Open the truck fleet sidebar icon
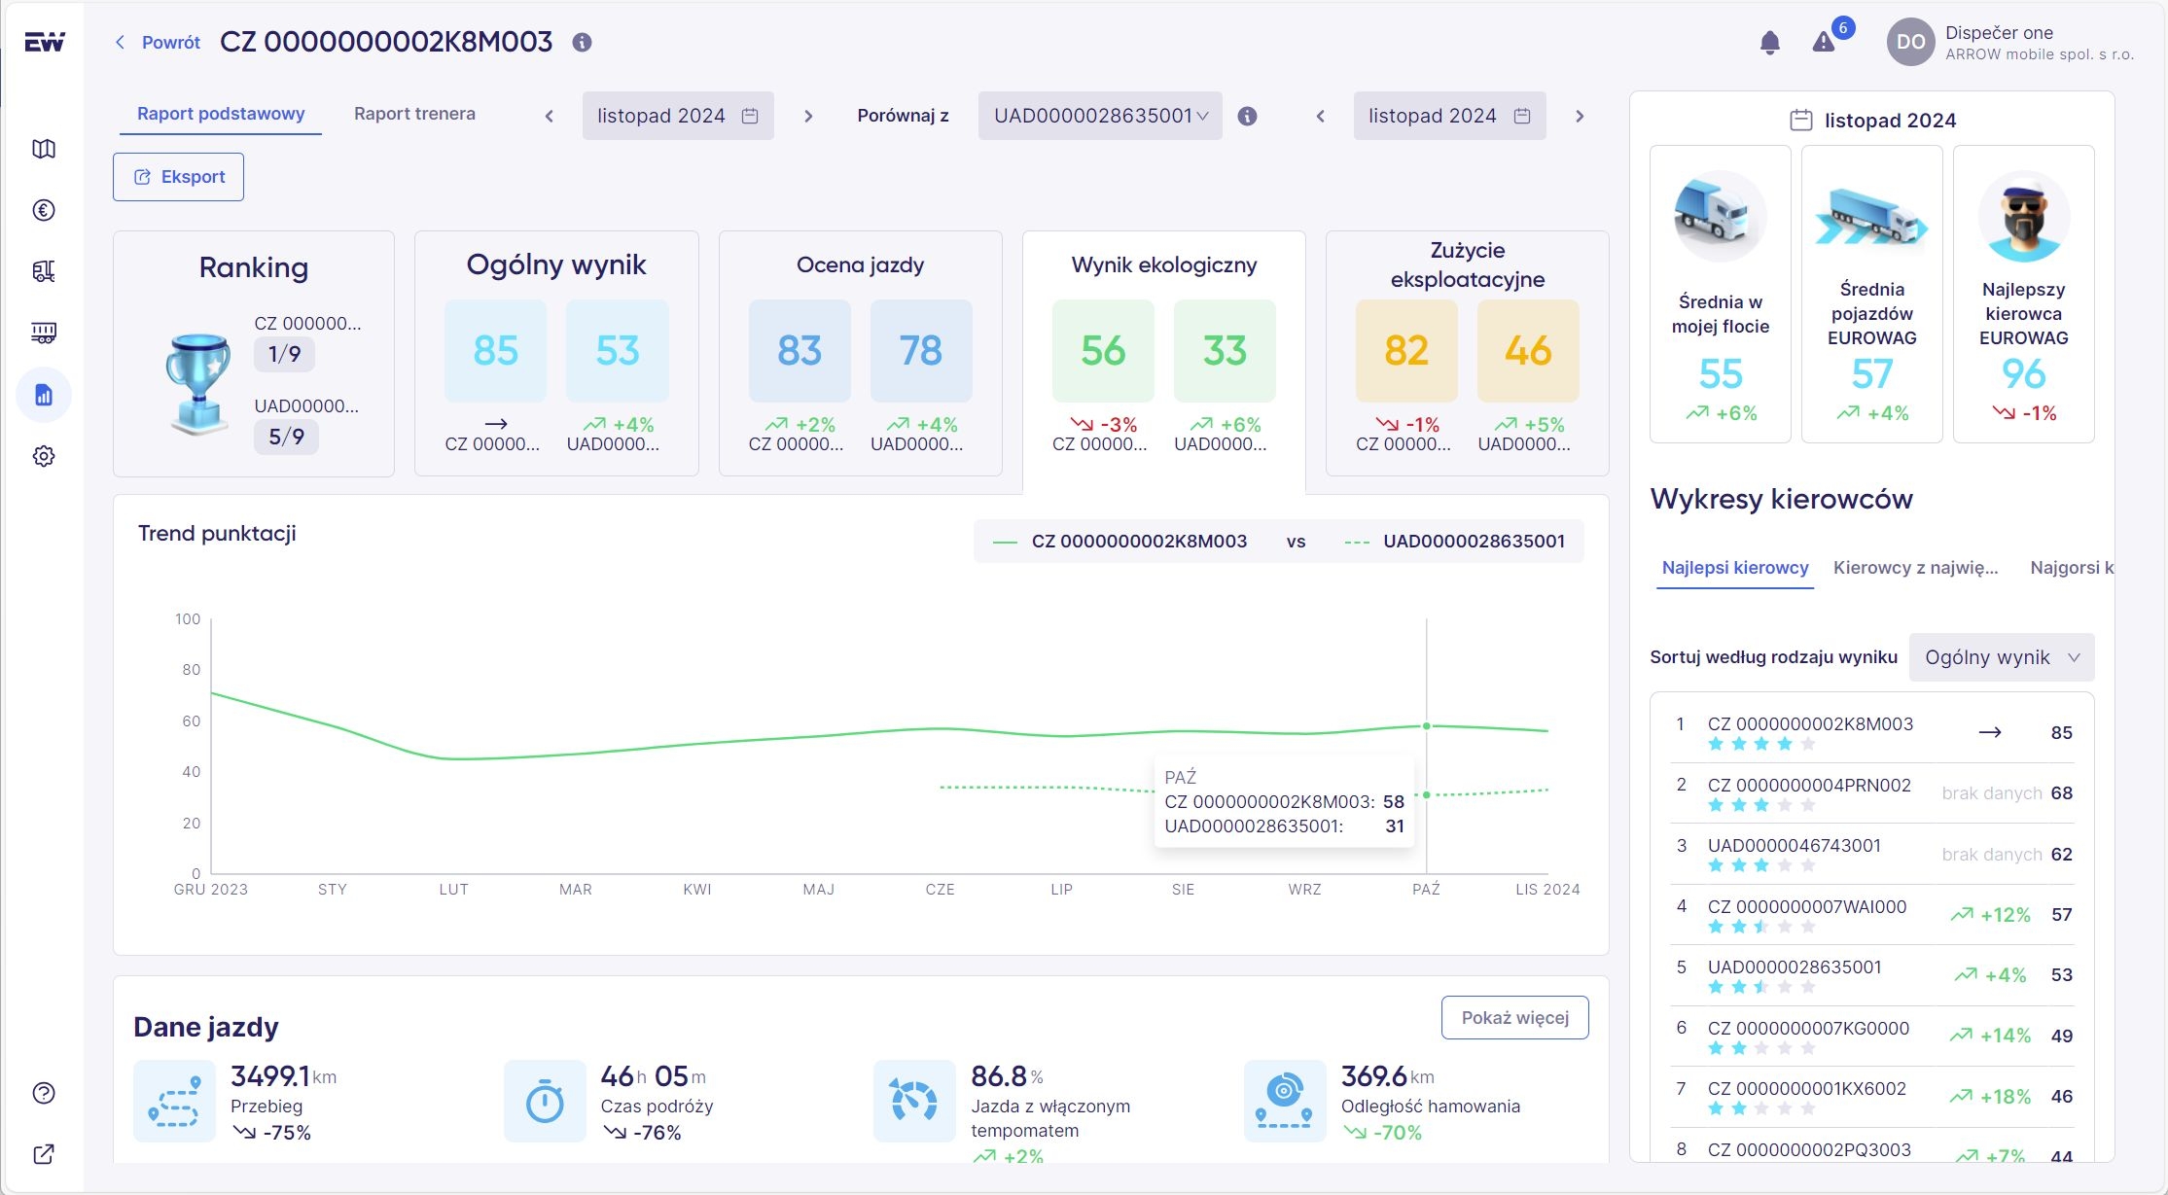Image resolution: width=2168 pixels, height=1195 pixels. pyautogui.click(x=44, y=271)
